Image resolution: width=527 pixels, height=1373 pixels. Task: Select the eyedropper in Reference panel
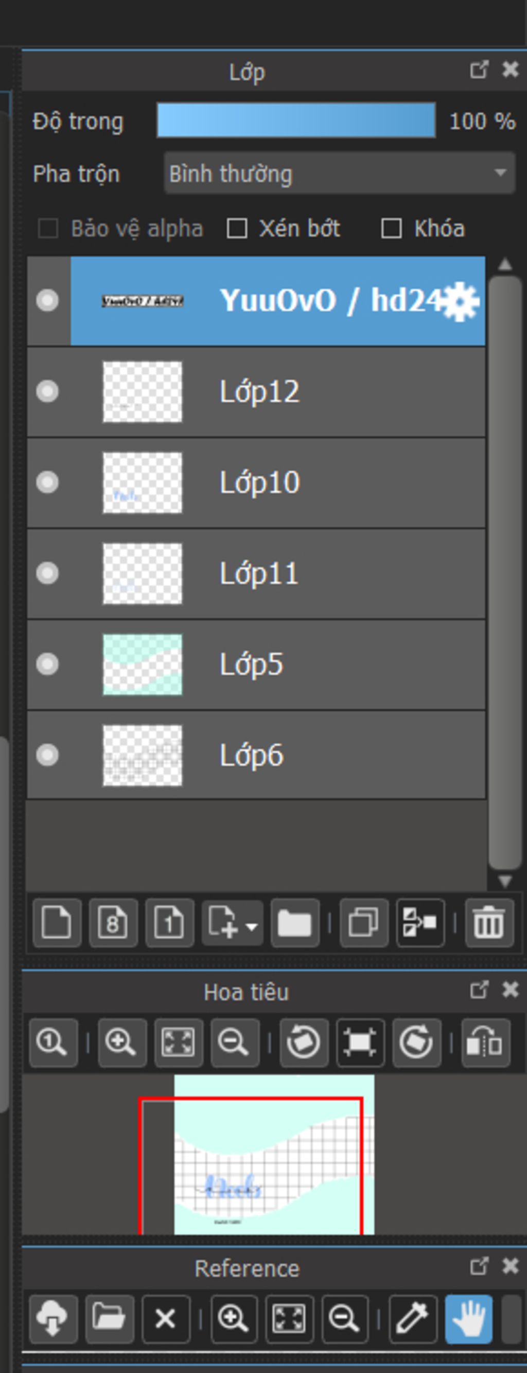click(413, 1318)
